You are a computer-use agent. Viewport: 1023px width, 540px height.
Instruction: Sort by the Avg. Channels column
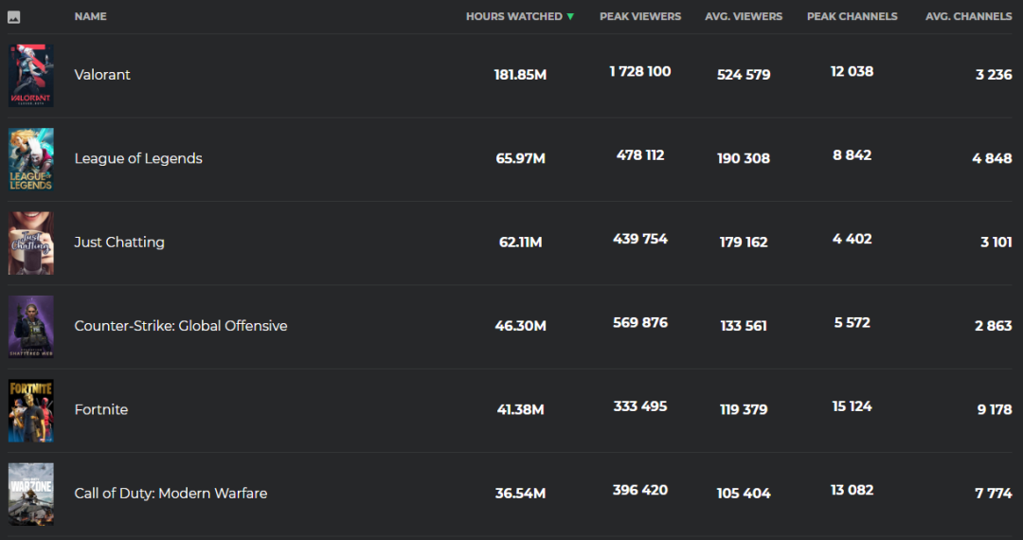coord(968,17)
